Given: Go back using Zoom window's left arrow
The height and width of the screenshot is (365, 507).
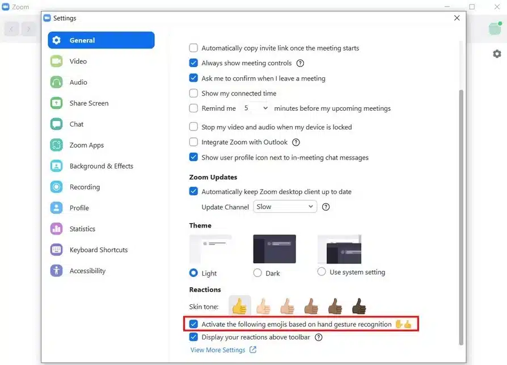Looking at the screenshot, I should coord(11,29).
